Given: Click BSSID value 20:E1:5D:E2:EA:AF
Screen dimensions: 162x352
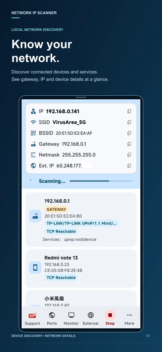Looking at the screenshot, I should (x=74, y=133).
